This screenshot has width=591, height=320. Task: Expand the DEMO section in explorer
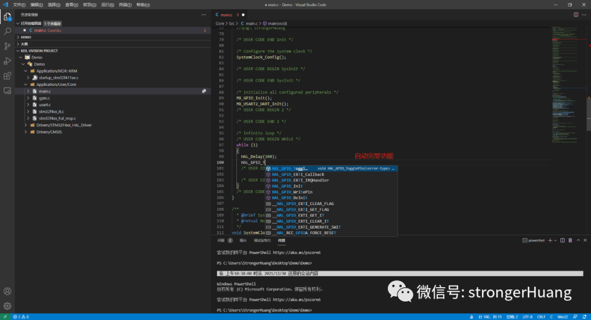coord(26,37)
